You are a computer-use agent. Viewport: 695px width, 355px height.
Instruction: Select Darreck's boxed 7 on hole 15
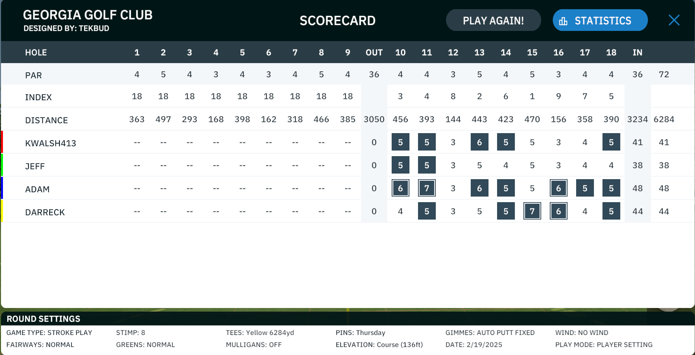click(532, 211)
